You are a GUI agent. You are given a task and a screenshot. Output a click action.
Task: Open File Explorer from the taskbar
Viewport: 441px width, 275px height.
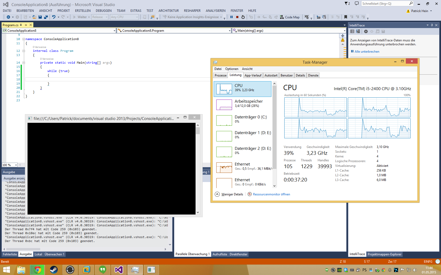pyautogui.click(x=21, y=269)
